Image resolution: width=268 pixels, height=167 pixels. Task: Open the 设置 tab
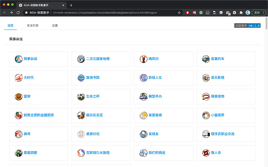coord(55,25)
